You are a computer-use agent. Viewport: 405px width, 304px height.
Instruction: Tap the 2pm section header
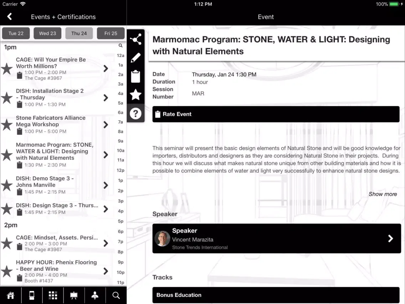coord(11,225)
